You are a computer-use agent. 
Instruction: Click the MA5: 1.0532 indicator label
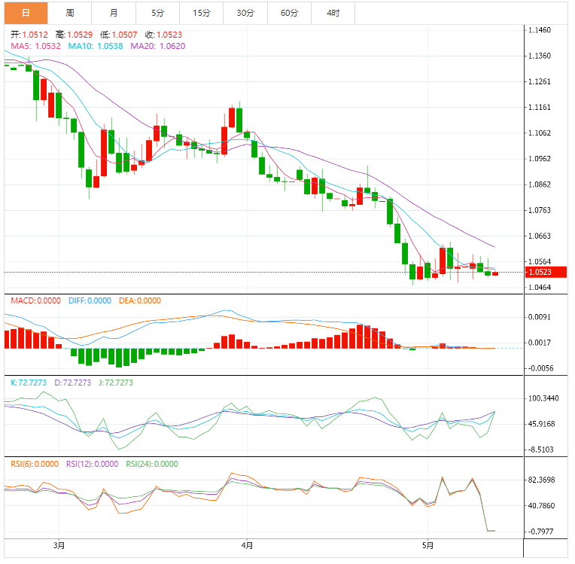click(x=35, y=46)
